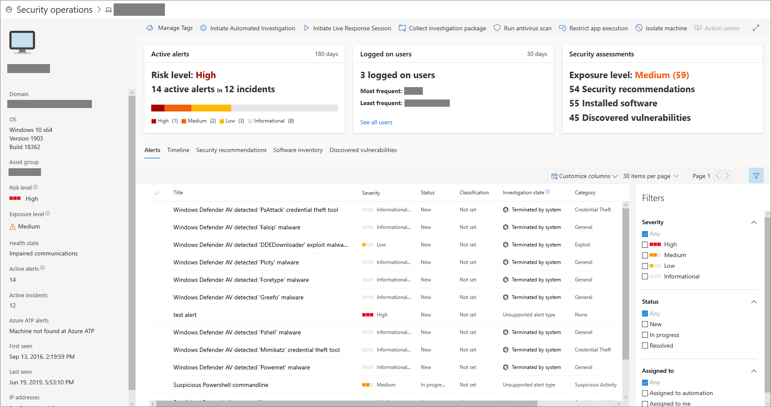Click Collect investigation package icon
Image resolution: width=771 pixels, height=407 pixels.
(x=402, y=28)
